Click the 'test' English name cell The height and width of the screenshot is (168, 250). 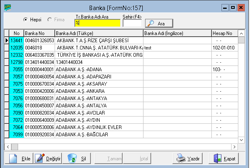point(178,48)
